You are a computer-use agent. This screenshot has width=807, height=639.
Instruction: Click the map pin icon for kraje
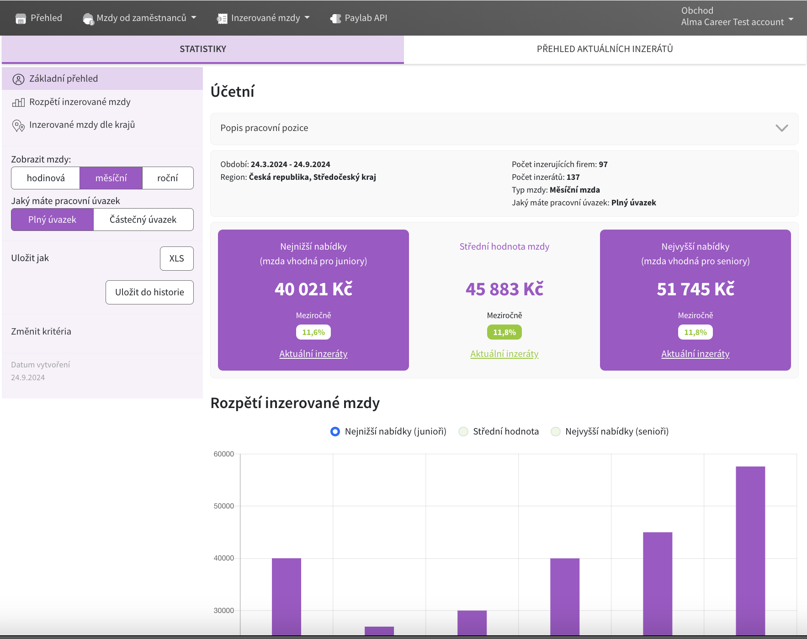18,126
